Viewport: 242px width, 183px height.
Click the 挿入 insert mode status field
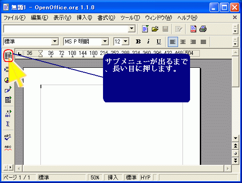point(113,178)
